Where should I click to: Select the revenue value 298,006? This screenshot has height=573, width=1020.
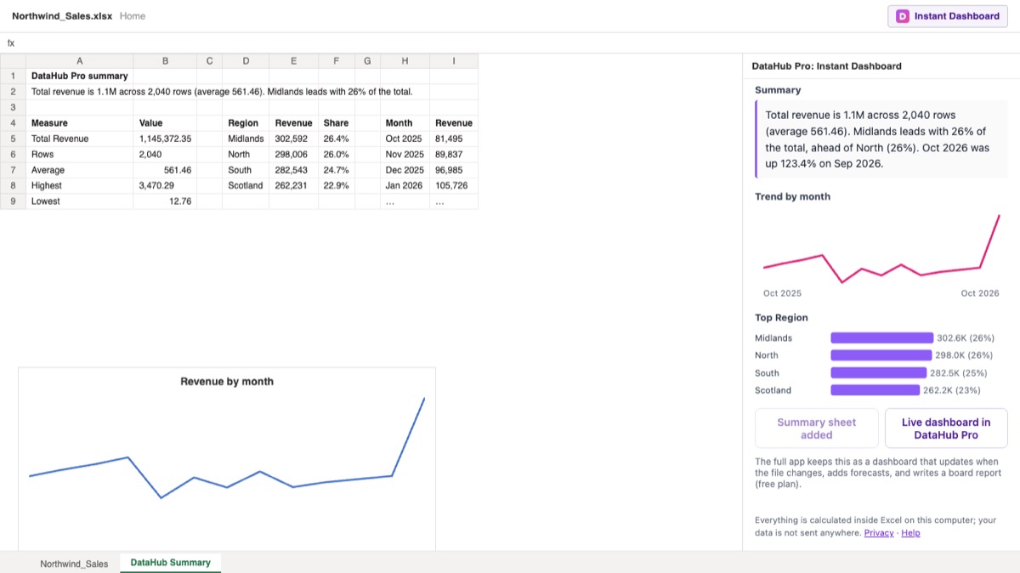coord(294,154)
